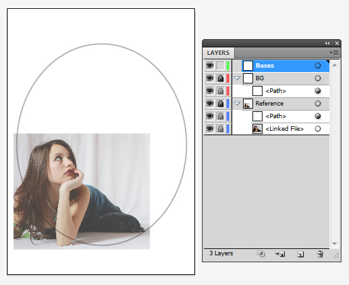
Task: Toggle visibility of the Reference layer
Action: click(210, 104)
